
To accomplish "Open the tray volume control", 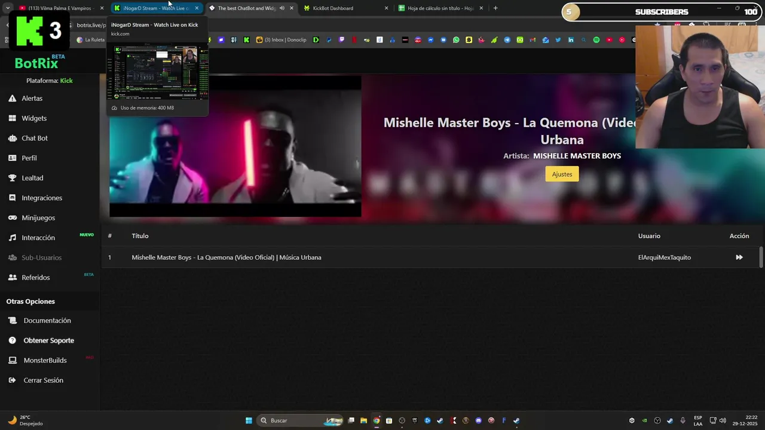I will click(723, 420).
